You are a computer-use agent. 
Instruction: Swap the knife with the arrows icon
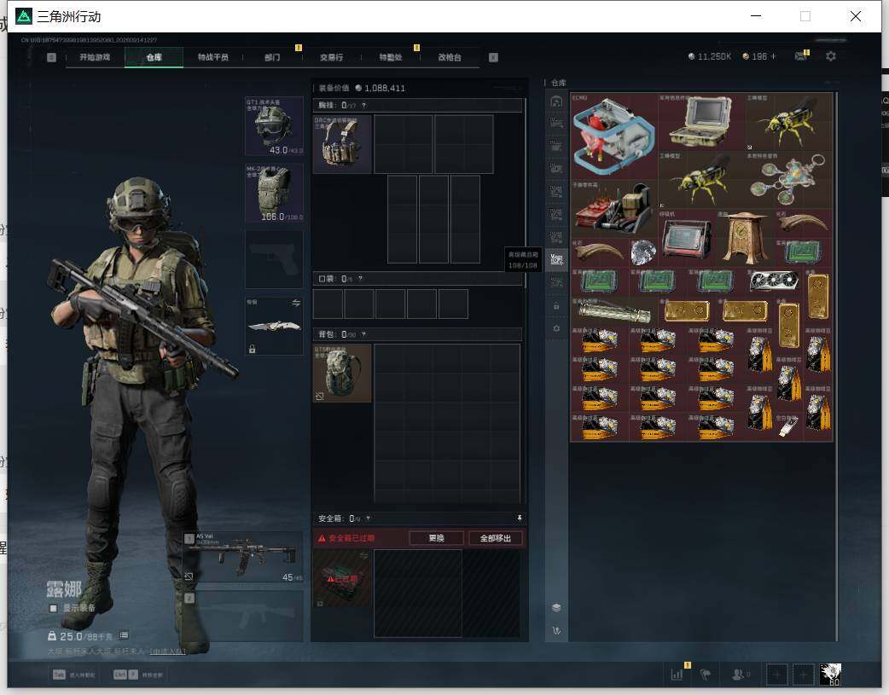[x=296, y=304]
